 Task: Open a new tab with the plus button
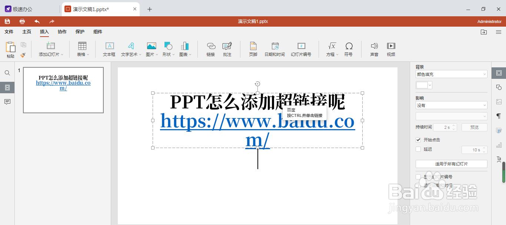150,9
